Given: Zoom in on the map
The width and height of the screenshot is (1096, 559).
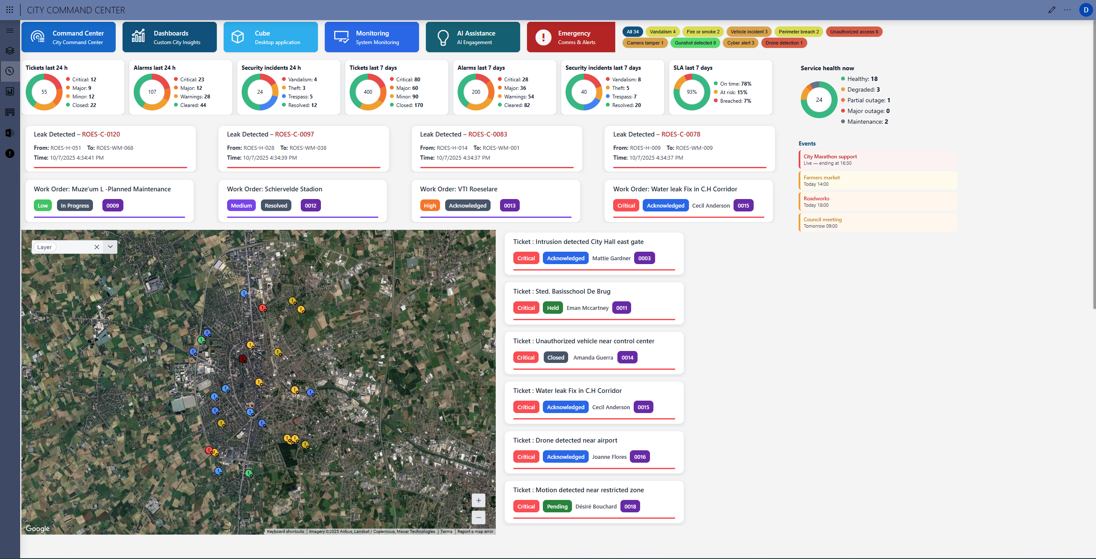Looking at the screenshot, I should 478,500.
